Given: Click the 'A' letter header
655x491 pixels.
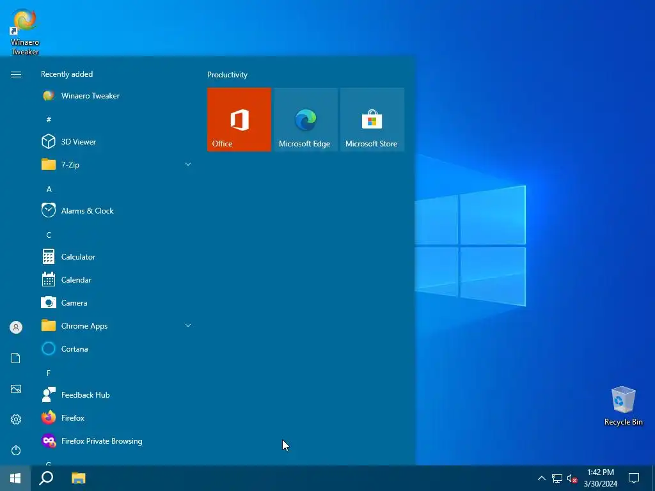Looking at the screenshot, I should pyautogui.click(x=49, y=189).
